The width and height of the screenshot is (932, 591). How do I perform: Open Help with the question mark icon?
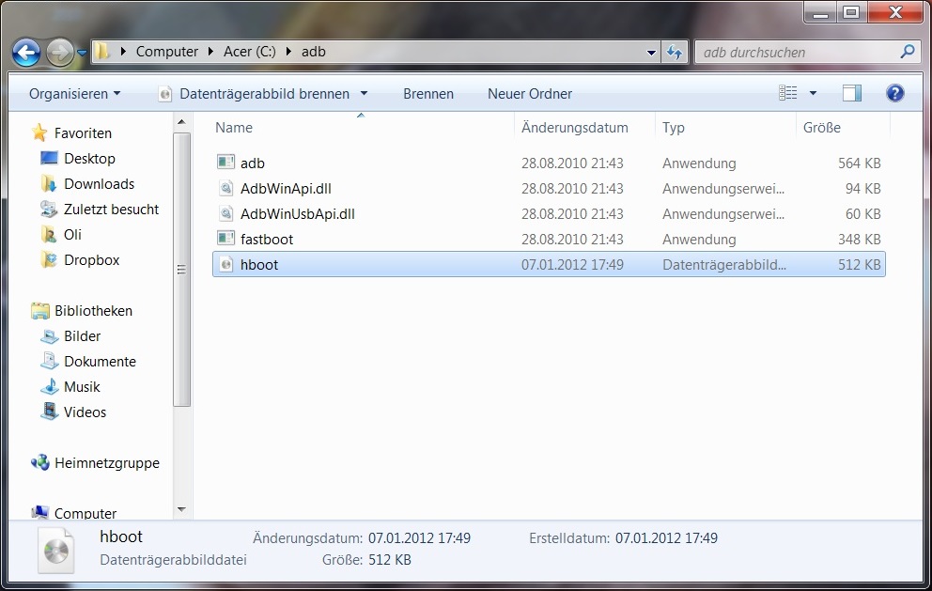[894, 93]
